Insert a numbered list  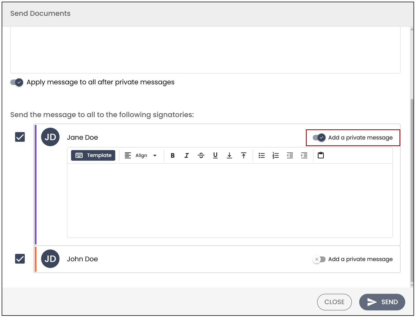pos(276,156)
